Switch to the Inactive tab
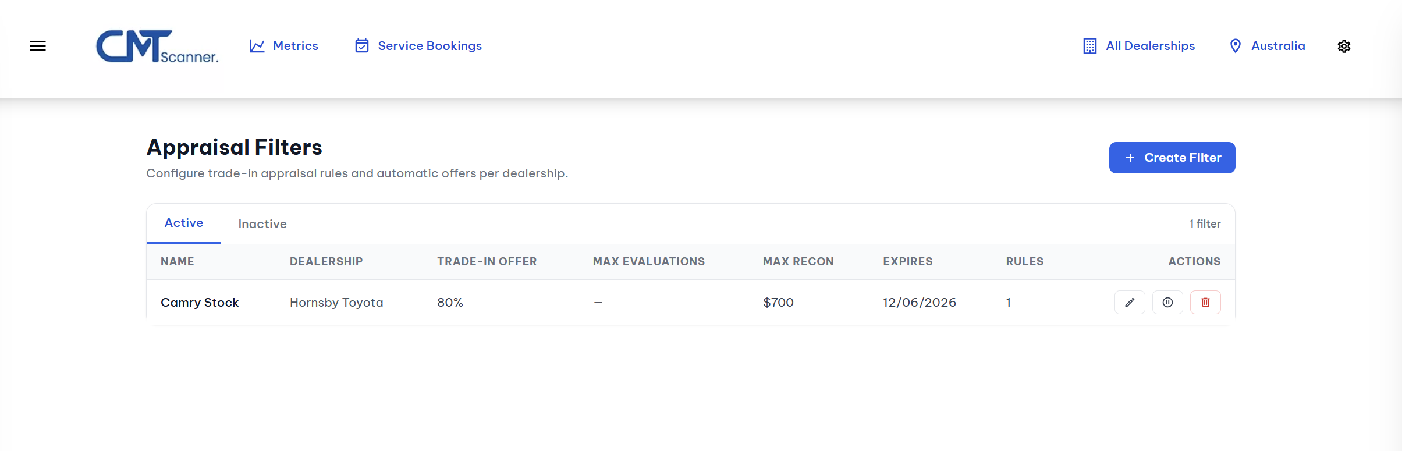Image resolution: width=1402 pixels, height=451 pixels. tap(262, 224)
